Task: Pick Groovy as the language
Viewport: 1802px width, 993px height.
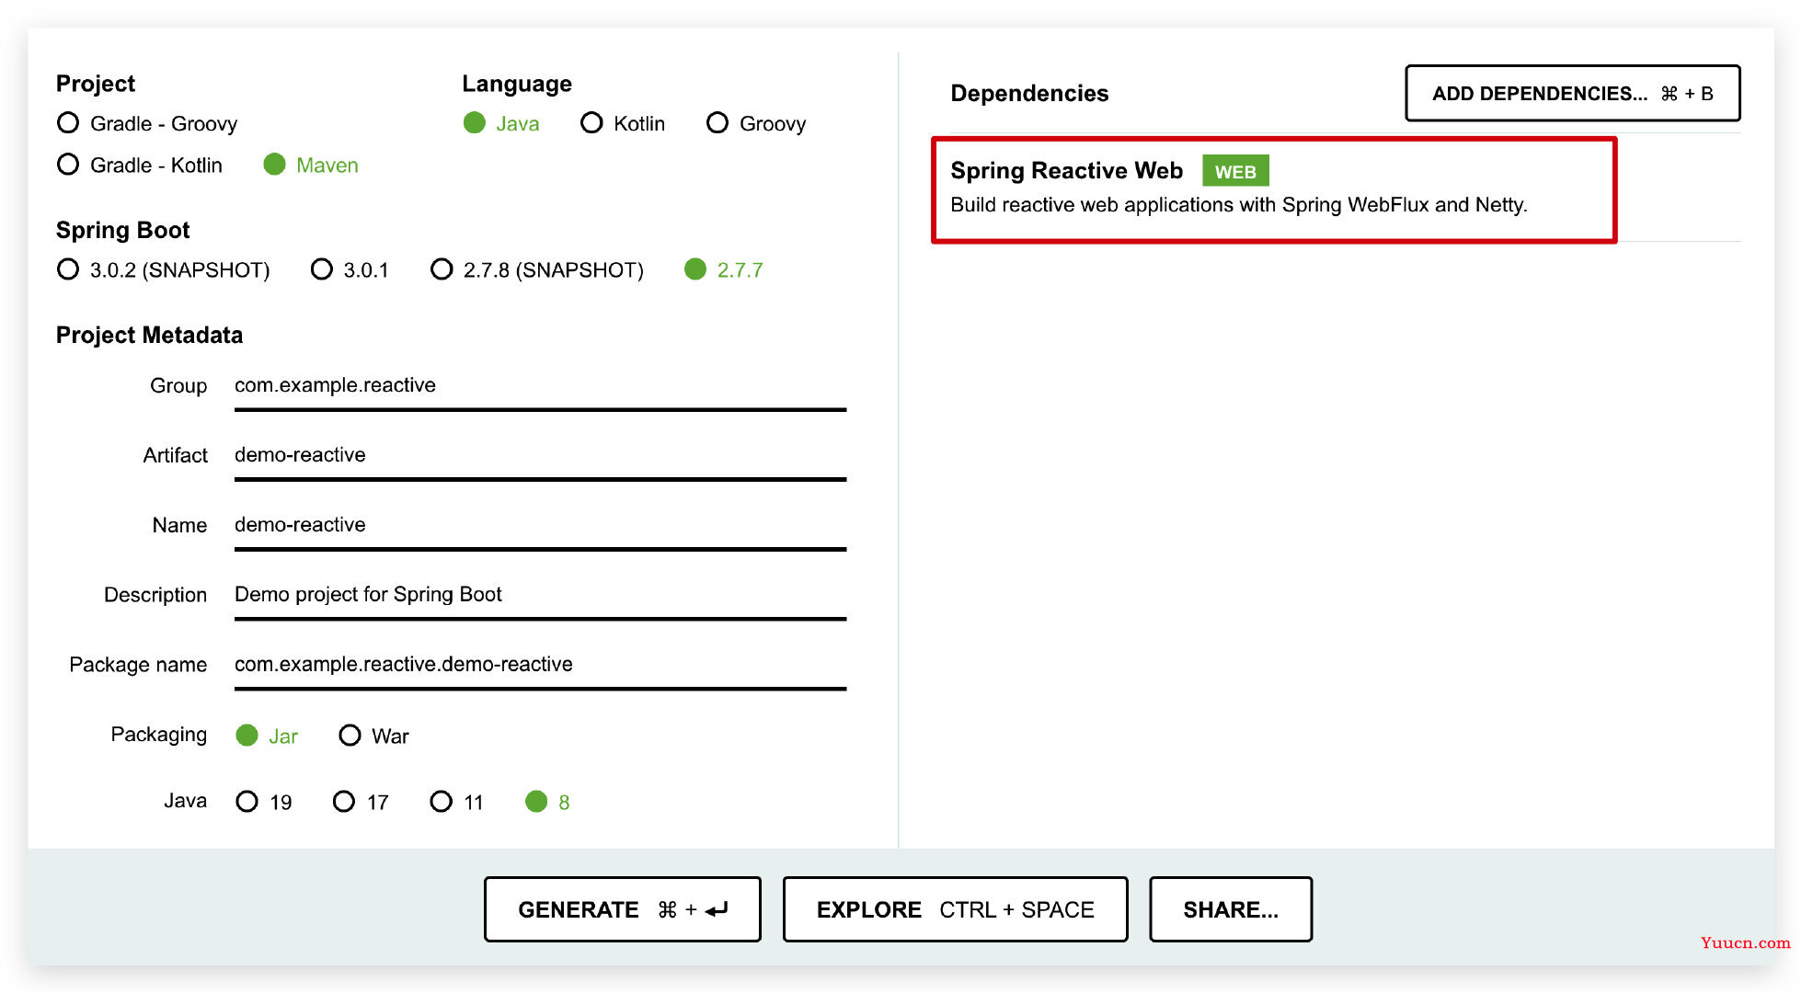Action: coord(756,123)
